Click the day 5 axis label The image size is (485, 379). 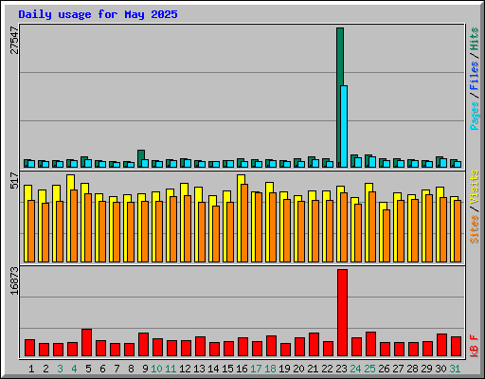coord(88,369)
